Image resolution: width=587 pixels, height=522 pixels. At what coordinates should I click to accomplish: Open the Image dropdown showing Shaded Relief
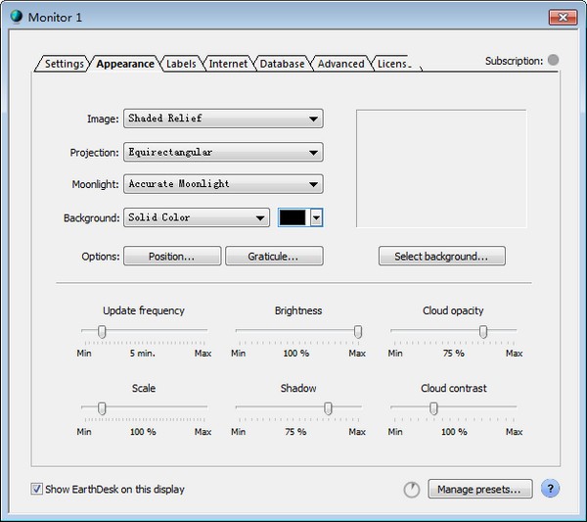coord(223,119)
